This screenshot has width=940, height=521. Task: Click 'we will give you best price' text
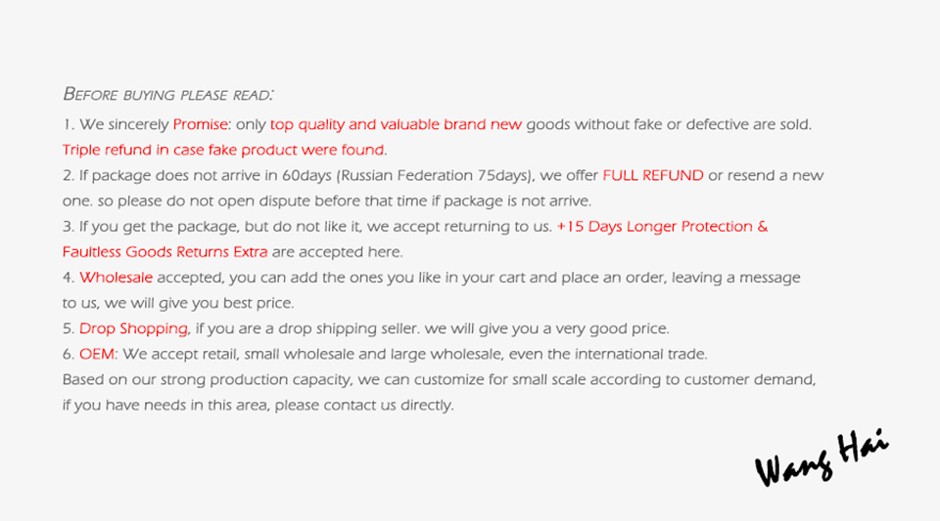pyautogui.click(x=199, y=303)
